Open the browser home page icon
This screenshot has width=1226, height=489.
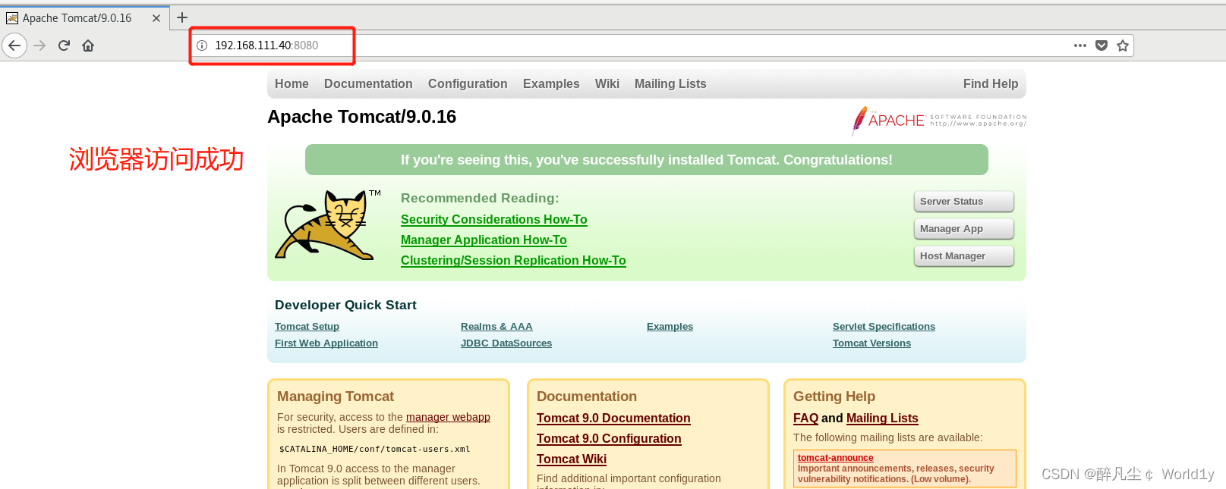coord(88,45)
